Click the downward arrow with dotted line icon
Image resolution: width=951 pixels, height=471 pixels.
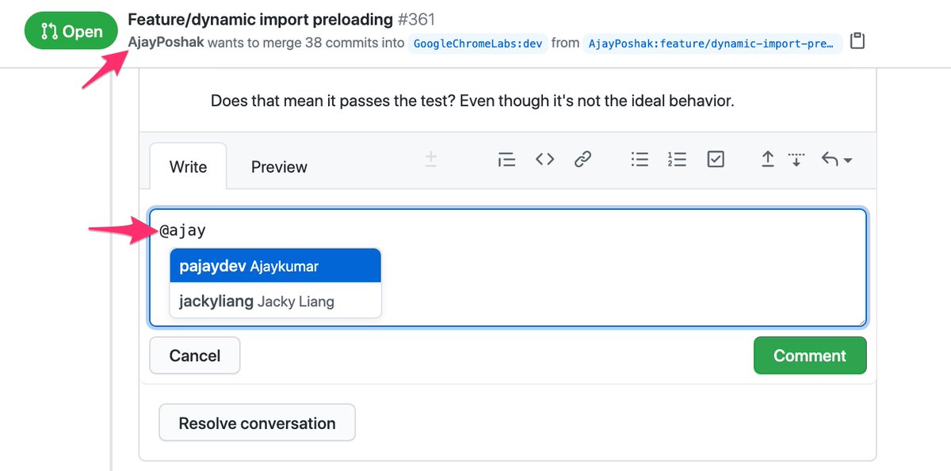(796, 159)
